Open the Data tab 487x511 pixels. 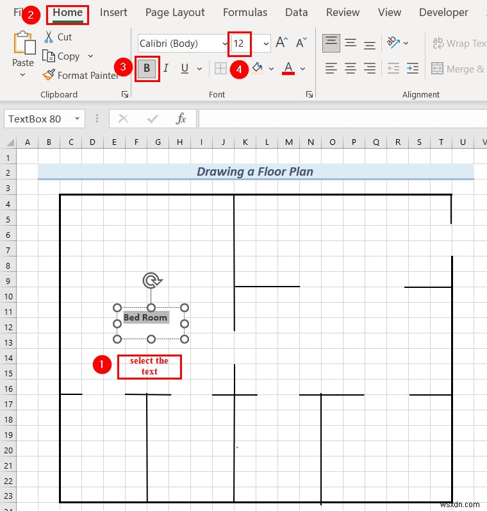point(297,12)
